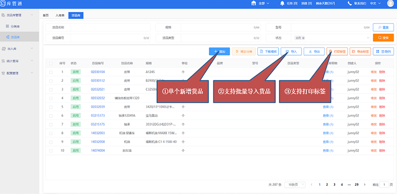Click the 导入 button
This screenshot has width=397, height=194.
pyautogui.click(x=291, y=51)
